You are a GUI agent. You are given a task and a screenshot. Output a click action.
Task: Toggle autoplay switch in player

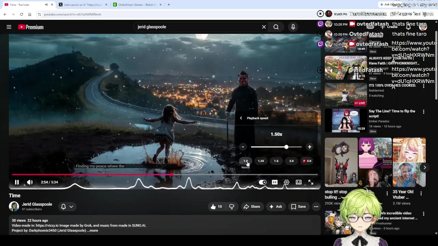pos(262,182)
